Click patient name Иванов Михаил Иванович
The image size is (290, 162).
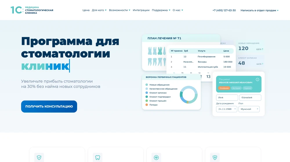click(235, 82)
